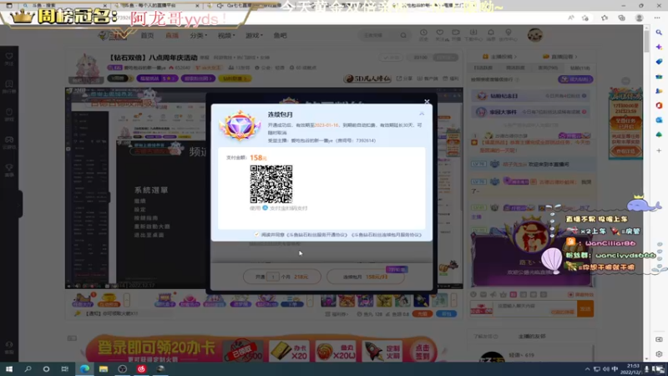Open the 斗鱼钻石粉丝连续包月服务协议 link
Image resolution: width=668 pixels, height=376 pixels.
(x=386, y=235)
